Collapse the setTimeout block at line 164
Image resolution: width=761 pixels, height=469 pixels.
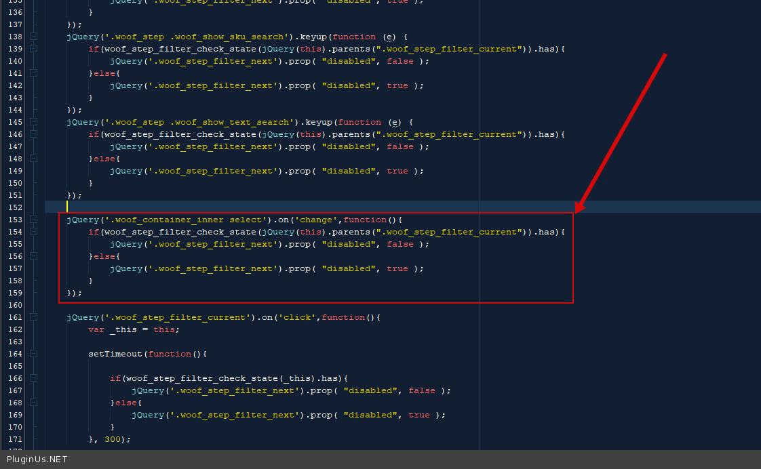point(33,354)
